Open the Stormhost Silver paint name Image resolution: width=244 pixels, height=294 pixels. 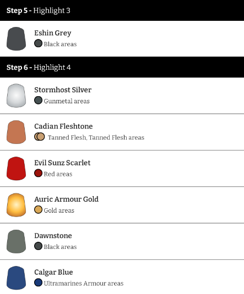[x=63, y=90]
